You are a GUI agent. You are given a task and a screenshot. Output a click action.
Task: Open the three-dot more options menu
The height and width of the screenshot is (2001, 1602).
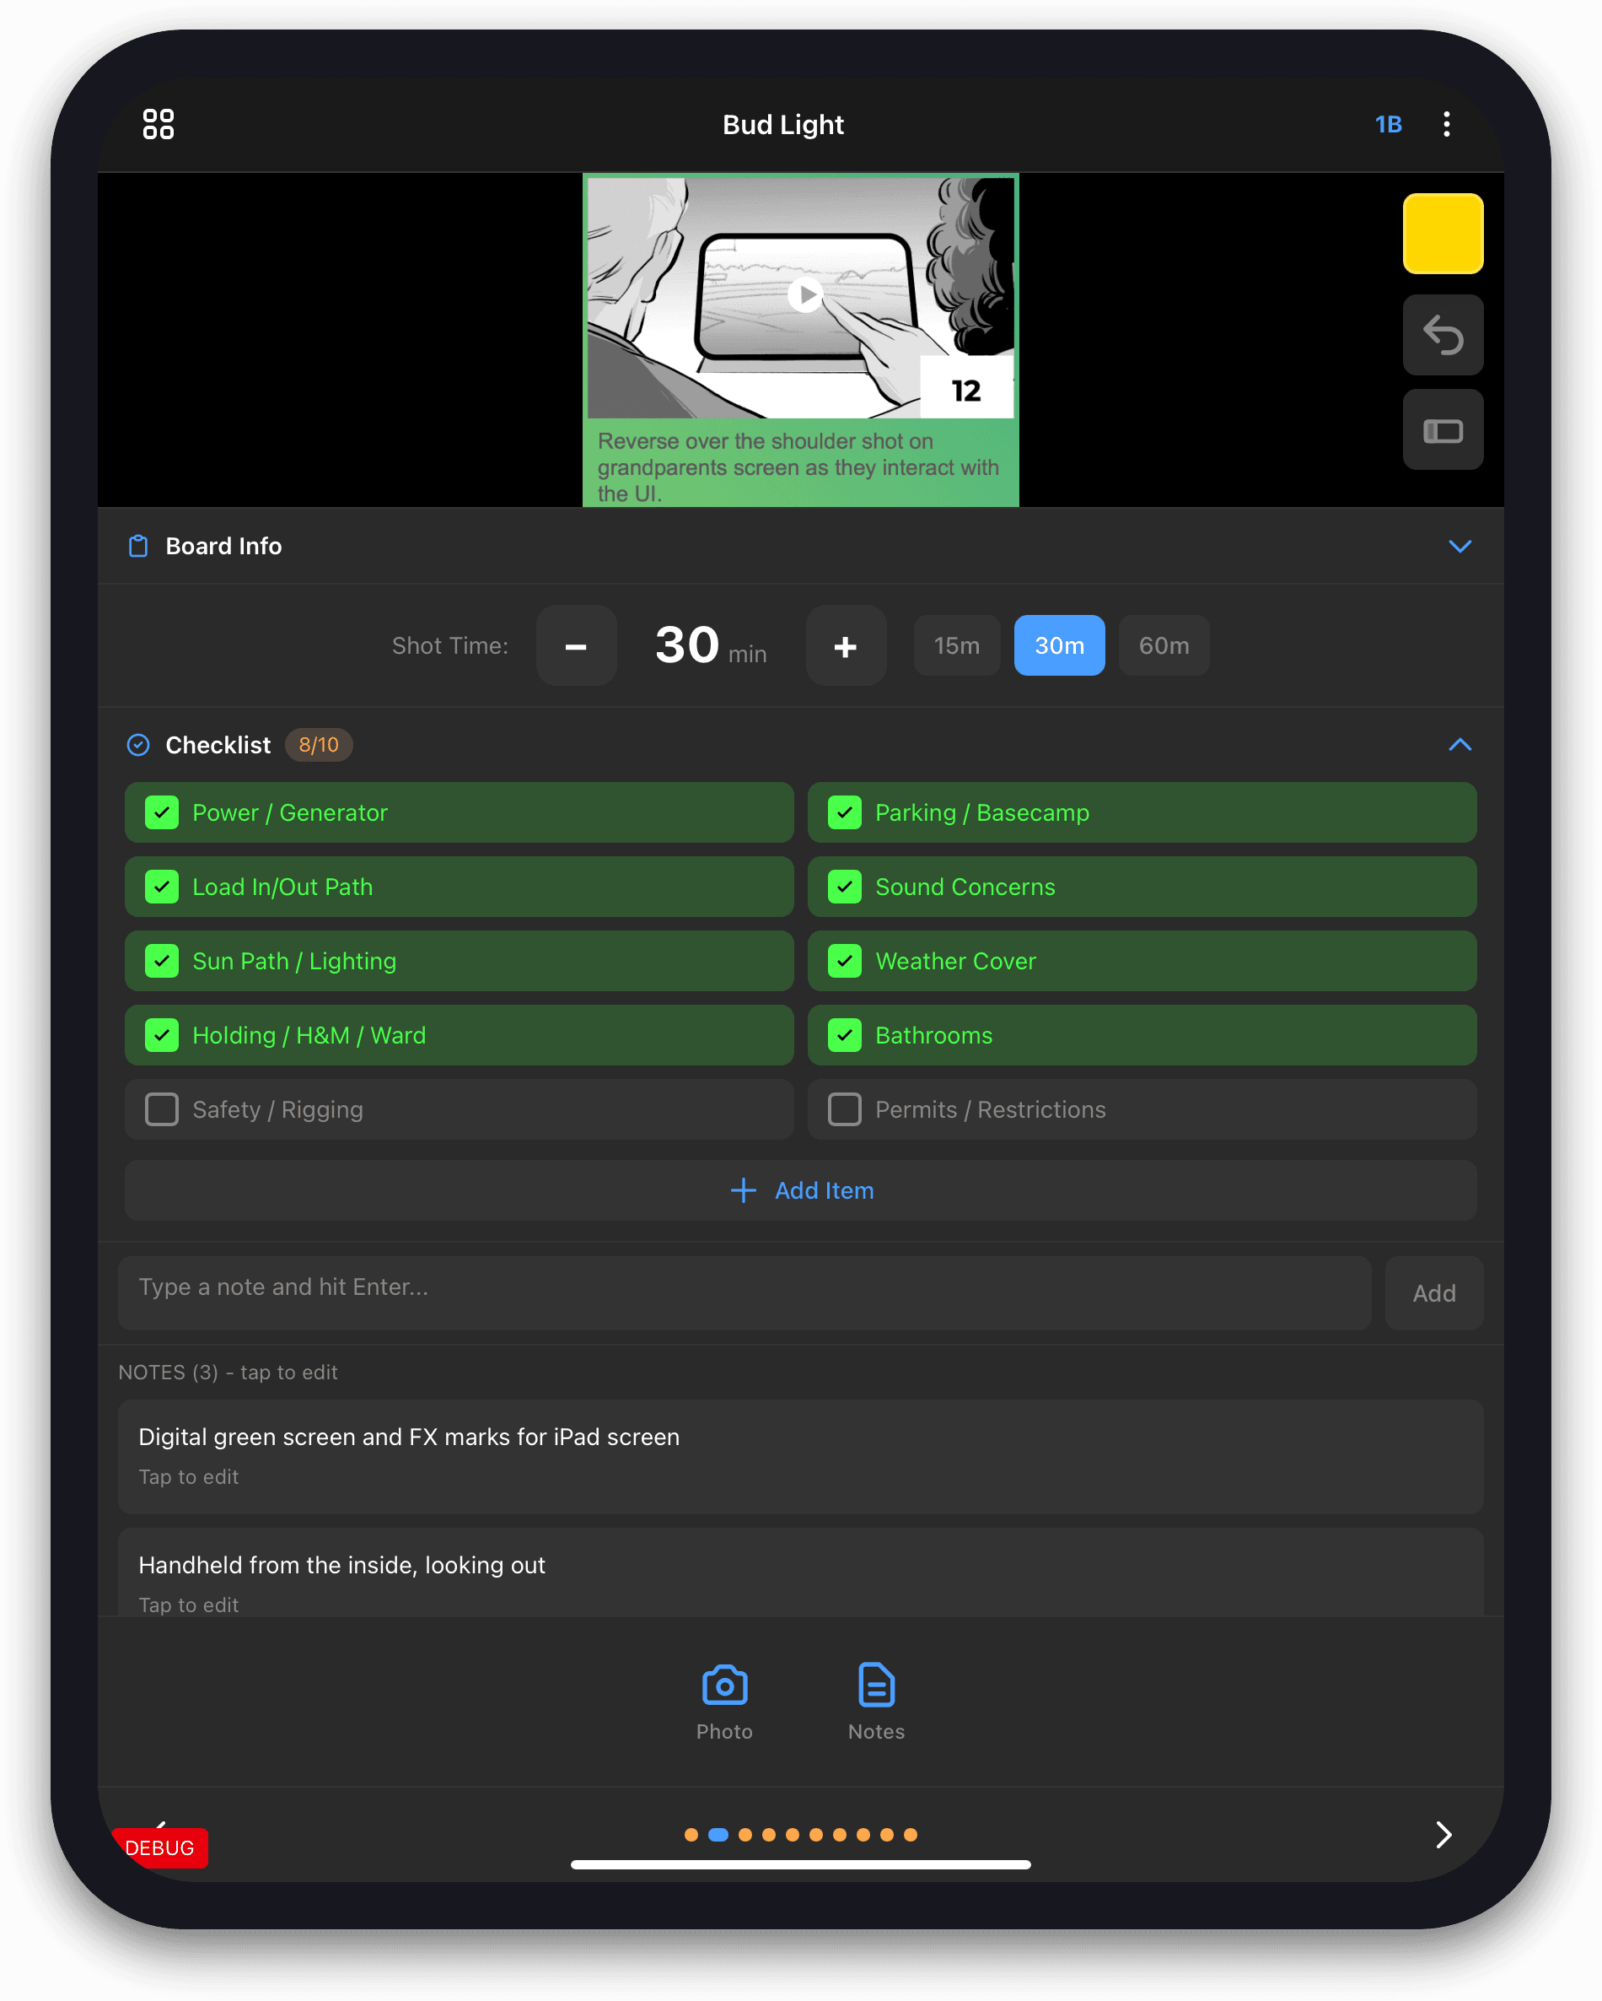(x=1446, y=124)
